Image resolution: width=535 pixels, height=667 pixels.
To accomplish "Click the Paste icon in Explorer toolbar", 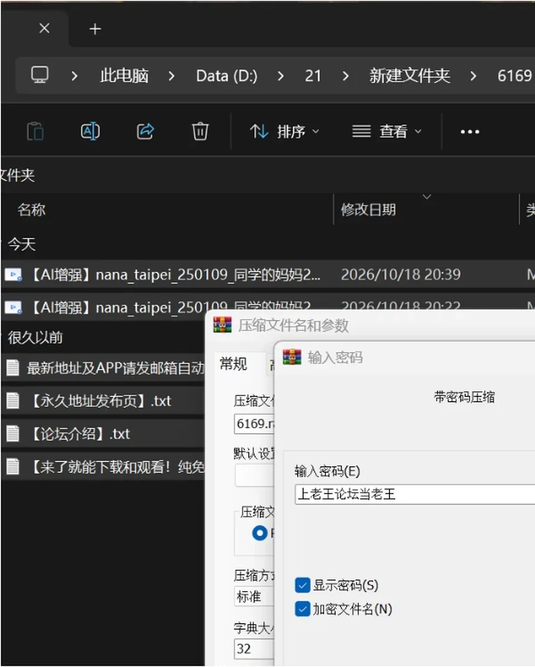I will 35,131.
